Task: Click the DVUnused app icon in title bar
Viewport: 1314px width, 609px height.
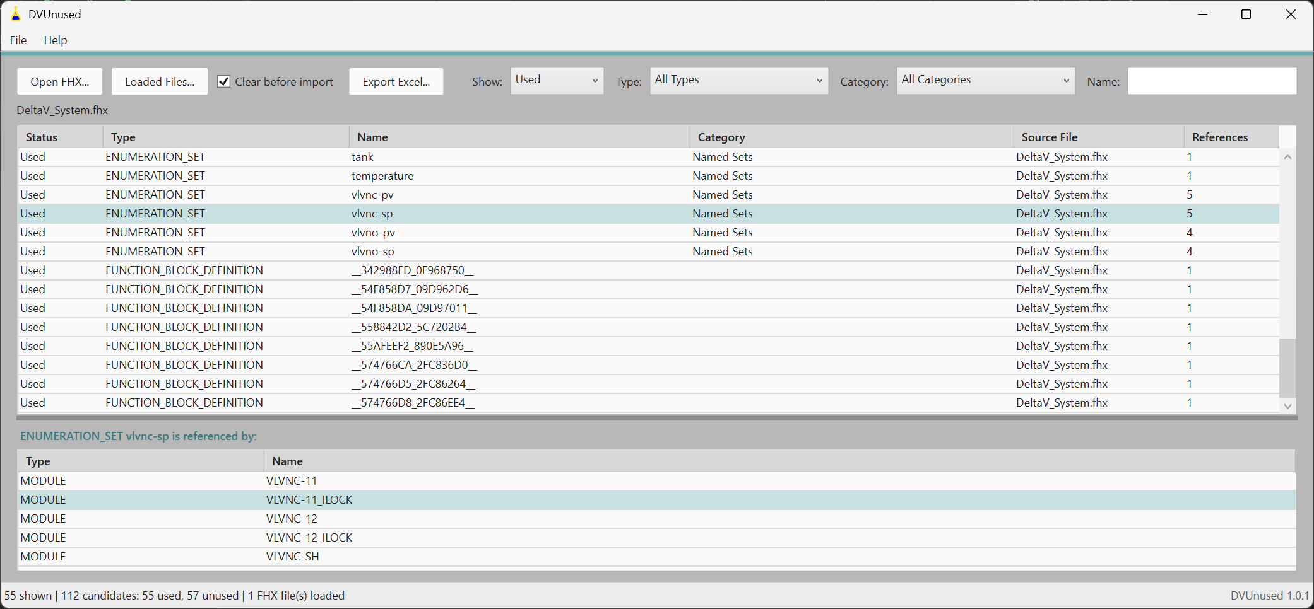Action: pyautogui.click(x=16, y=14)
